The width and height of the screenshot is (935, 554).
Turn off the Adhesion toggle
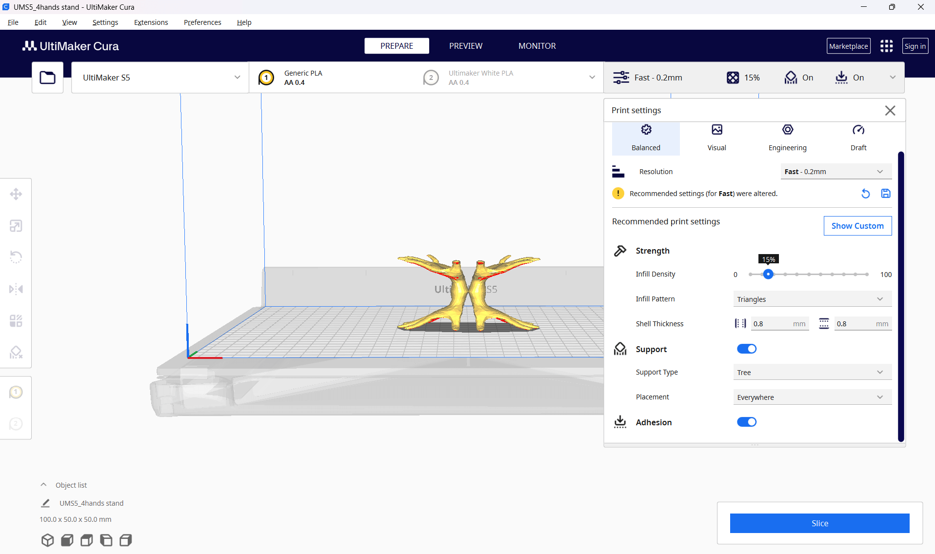click(x=746, y=422)
